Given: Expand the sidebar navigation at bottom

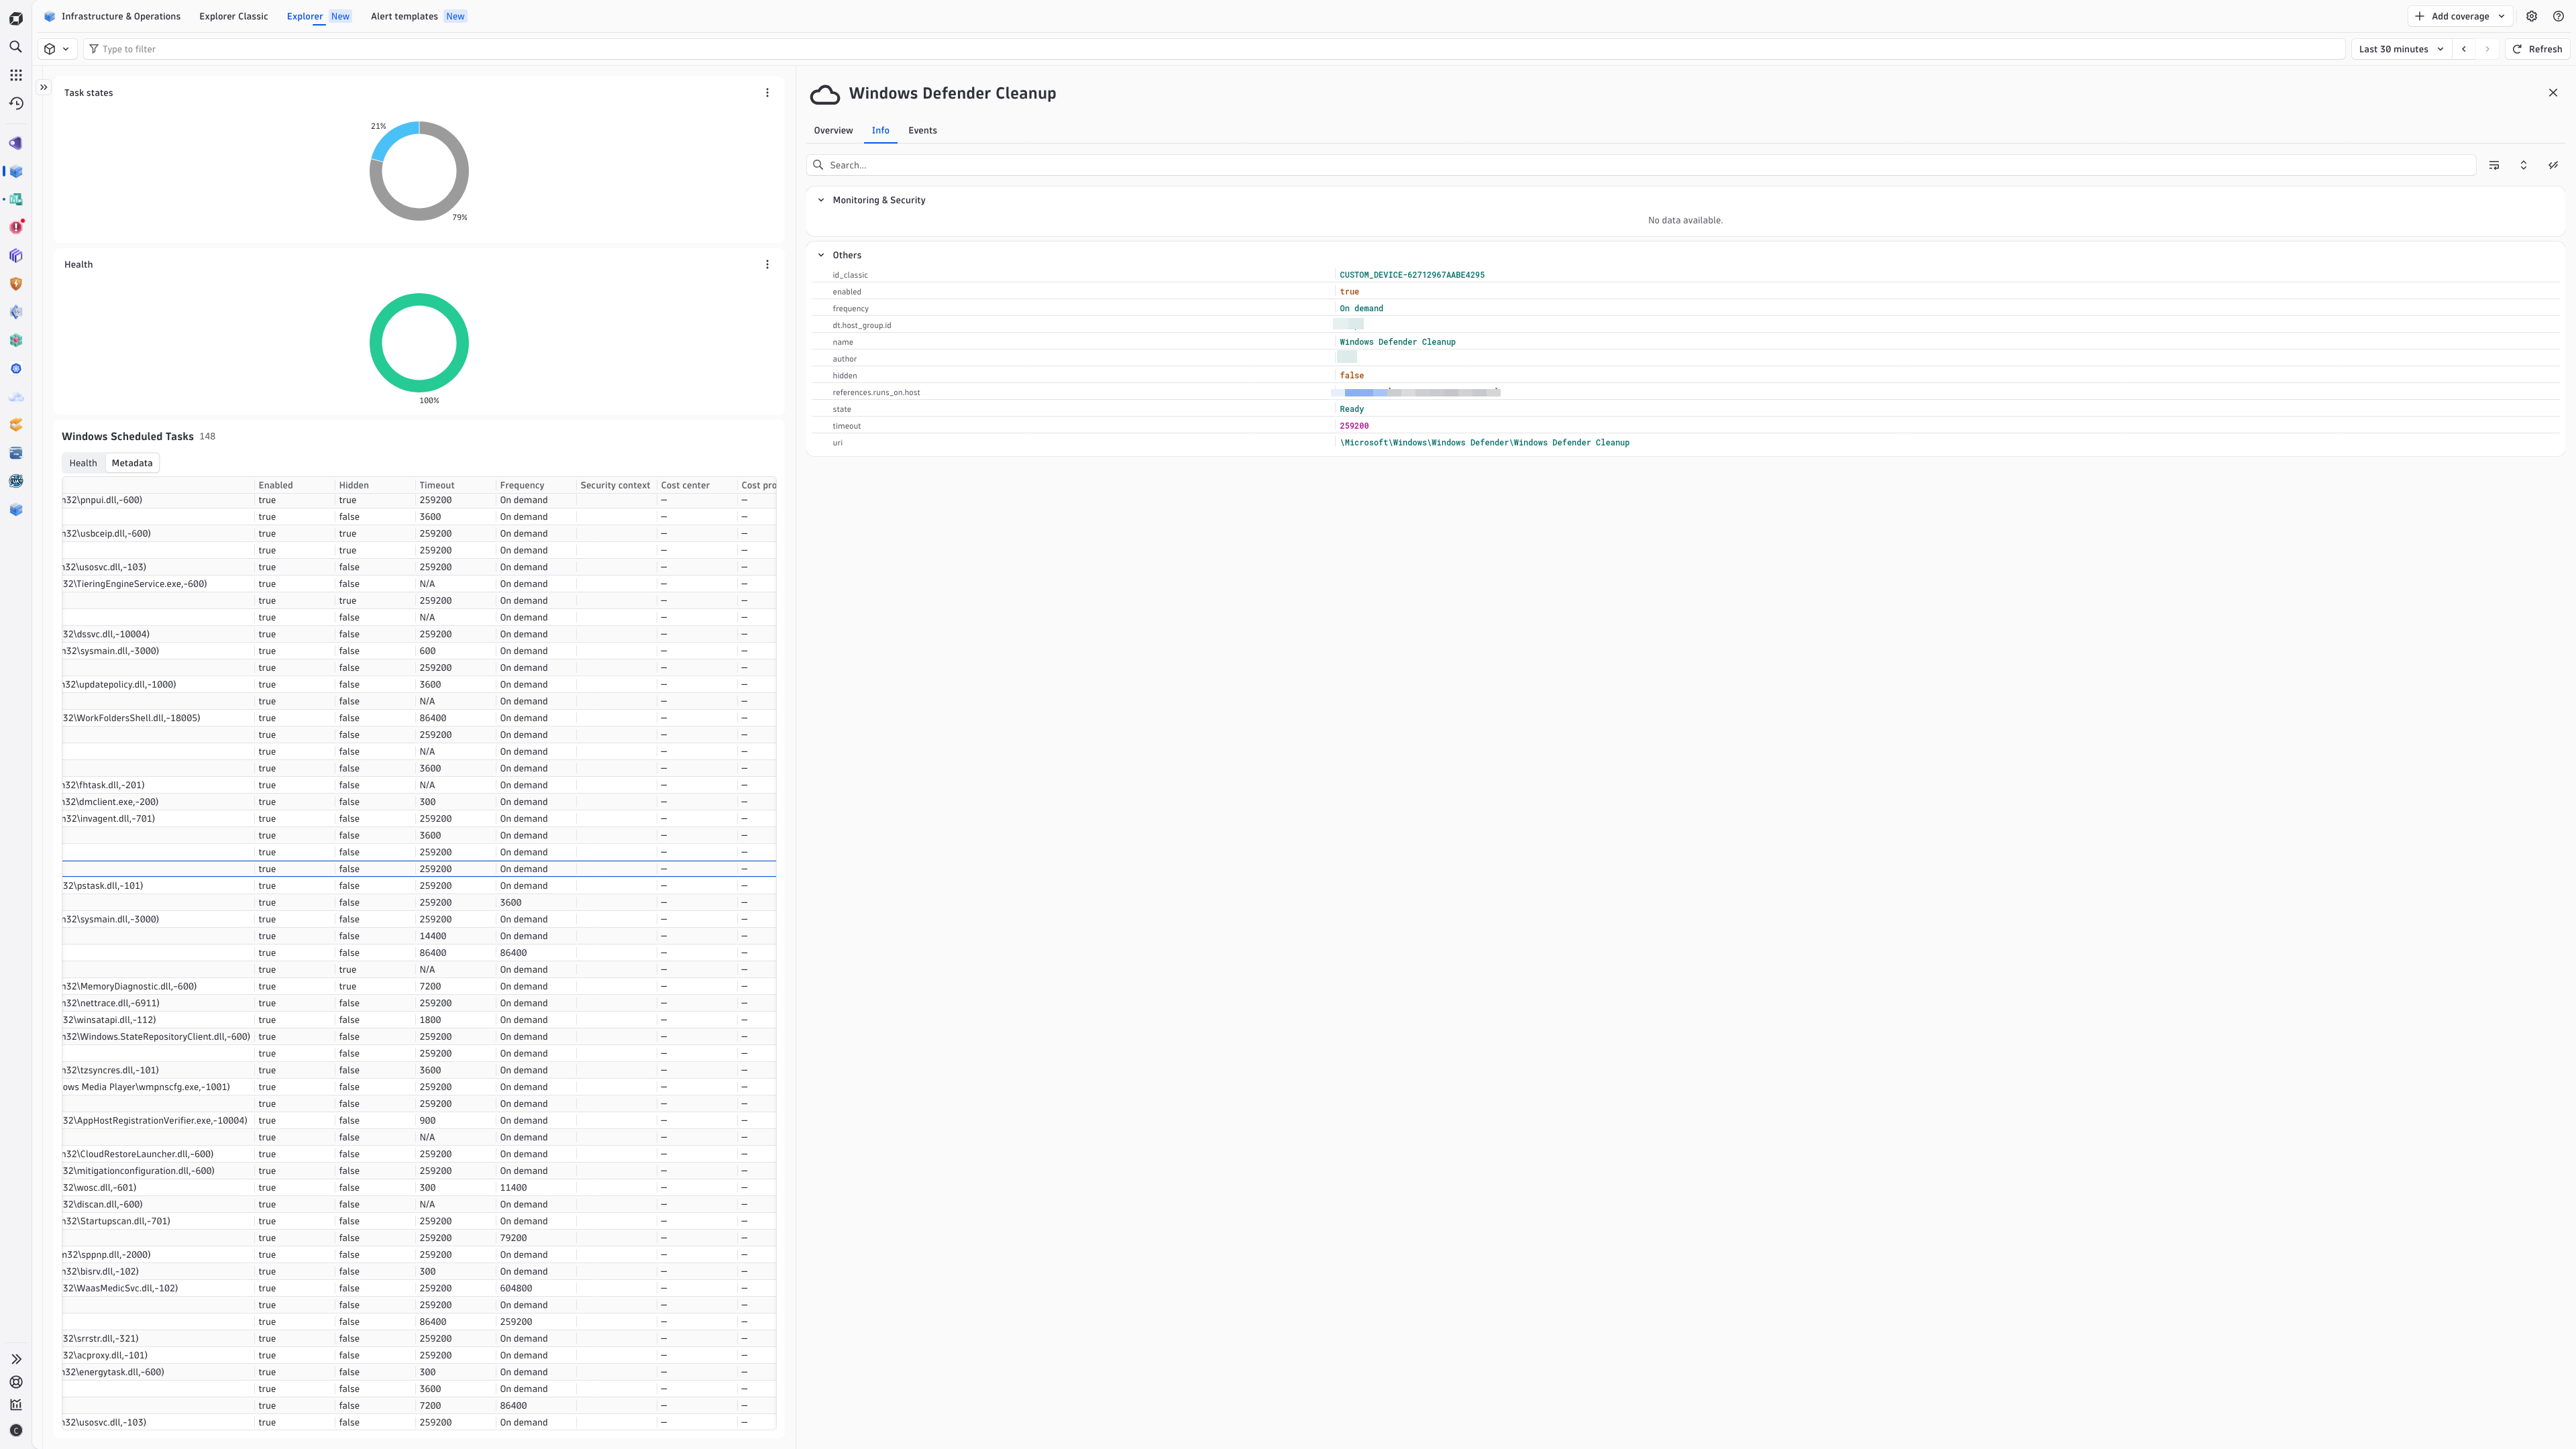Looking at the screenshot, I should [x=16, y=1359].
